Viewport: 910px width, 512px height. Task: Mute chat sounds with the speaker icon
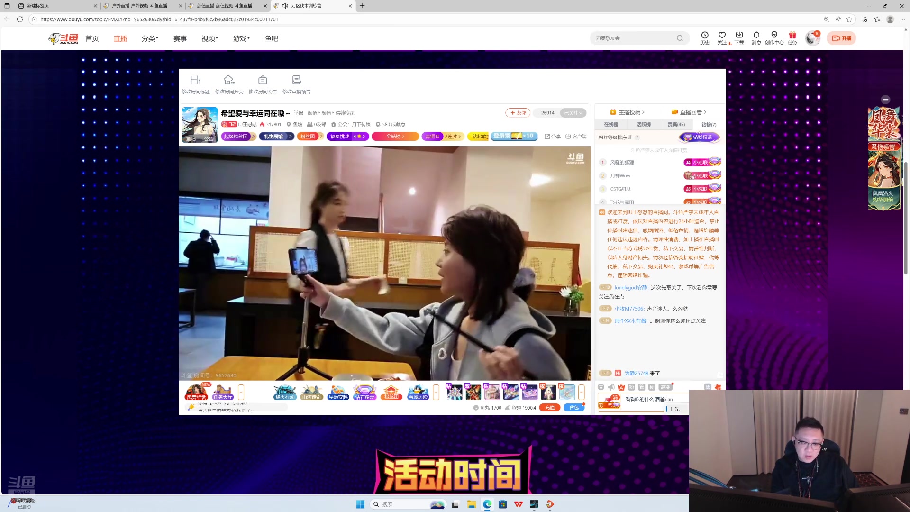pos(610,387)
